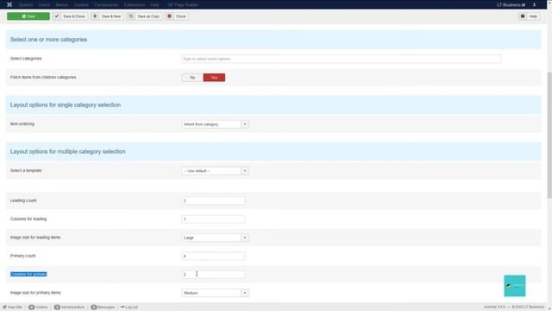Image resolution: width=552 pixels, height=311 pixels.
Task: Open the System menu
Action: point(26,5)
